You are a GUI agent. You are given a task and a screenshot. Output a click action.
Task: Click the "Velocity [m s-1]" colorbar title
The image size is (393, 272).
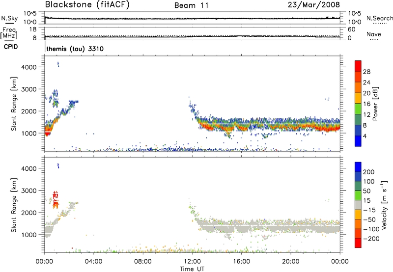[384, 205]
